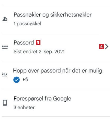Click the phone device icon

[5, 103]
